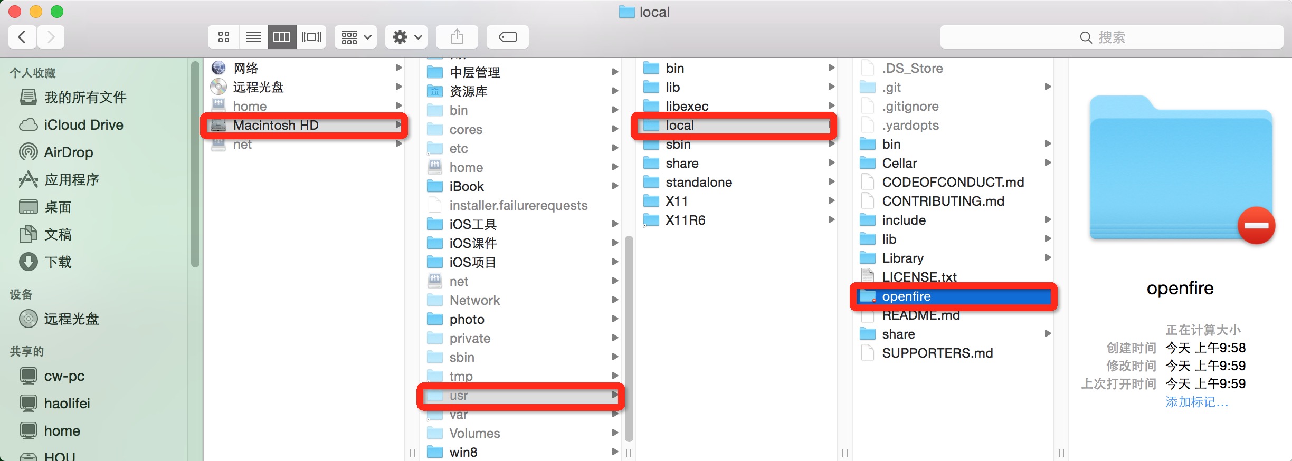Go forward with the forward arrow button

pyautogui.click(x=51, y=37)
